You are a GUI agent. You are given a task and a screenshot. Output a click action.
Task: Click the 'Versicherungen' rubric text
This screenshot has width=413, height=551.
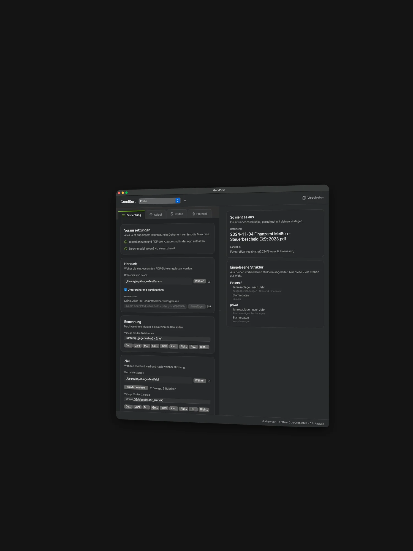[x=241, y=322]
